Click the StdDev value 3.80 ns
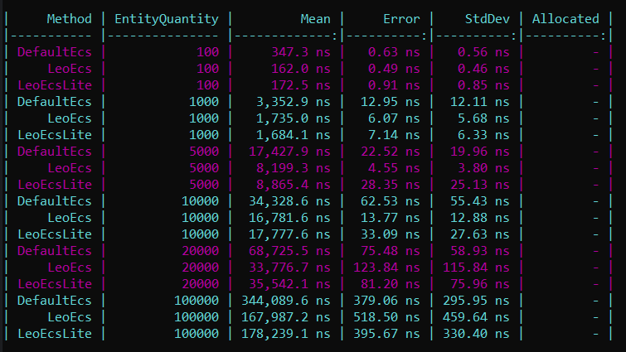The height and width of the screenshot is (352, 626). click(483, 168)
